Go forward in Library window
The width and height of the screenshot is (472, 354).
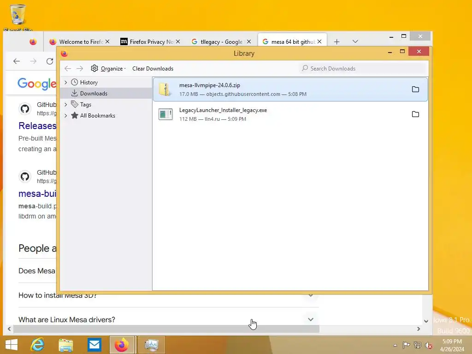click(x=79, y=69)
